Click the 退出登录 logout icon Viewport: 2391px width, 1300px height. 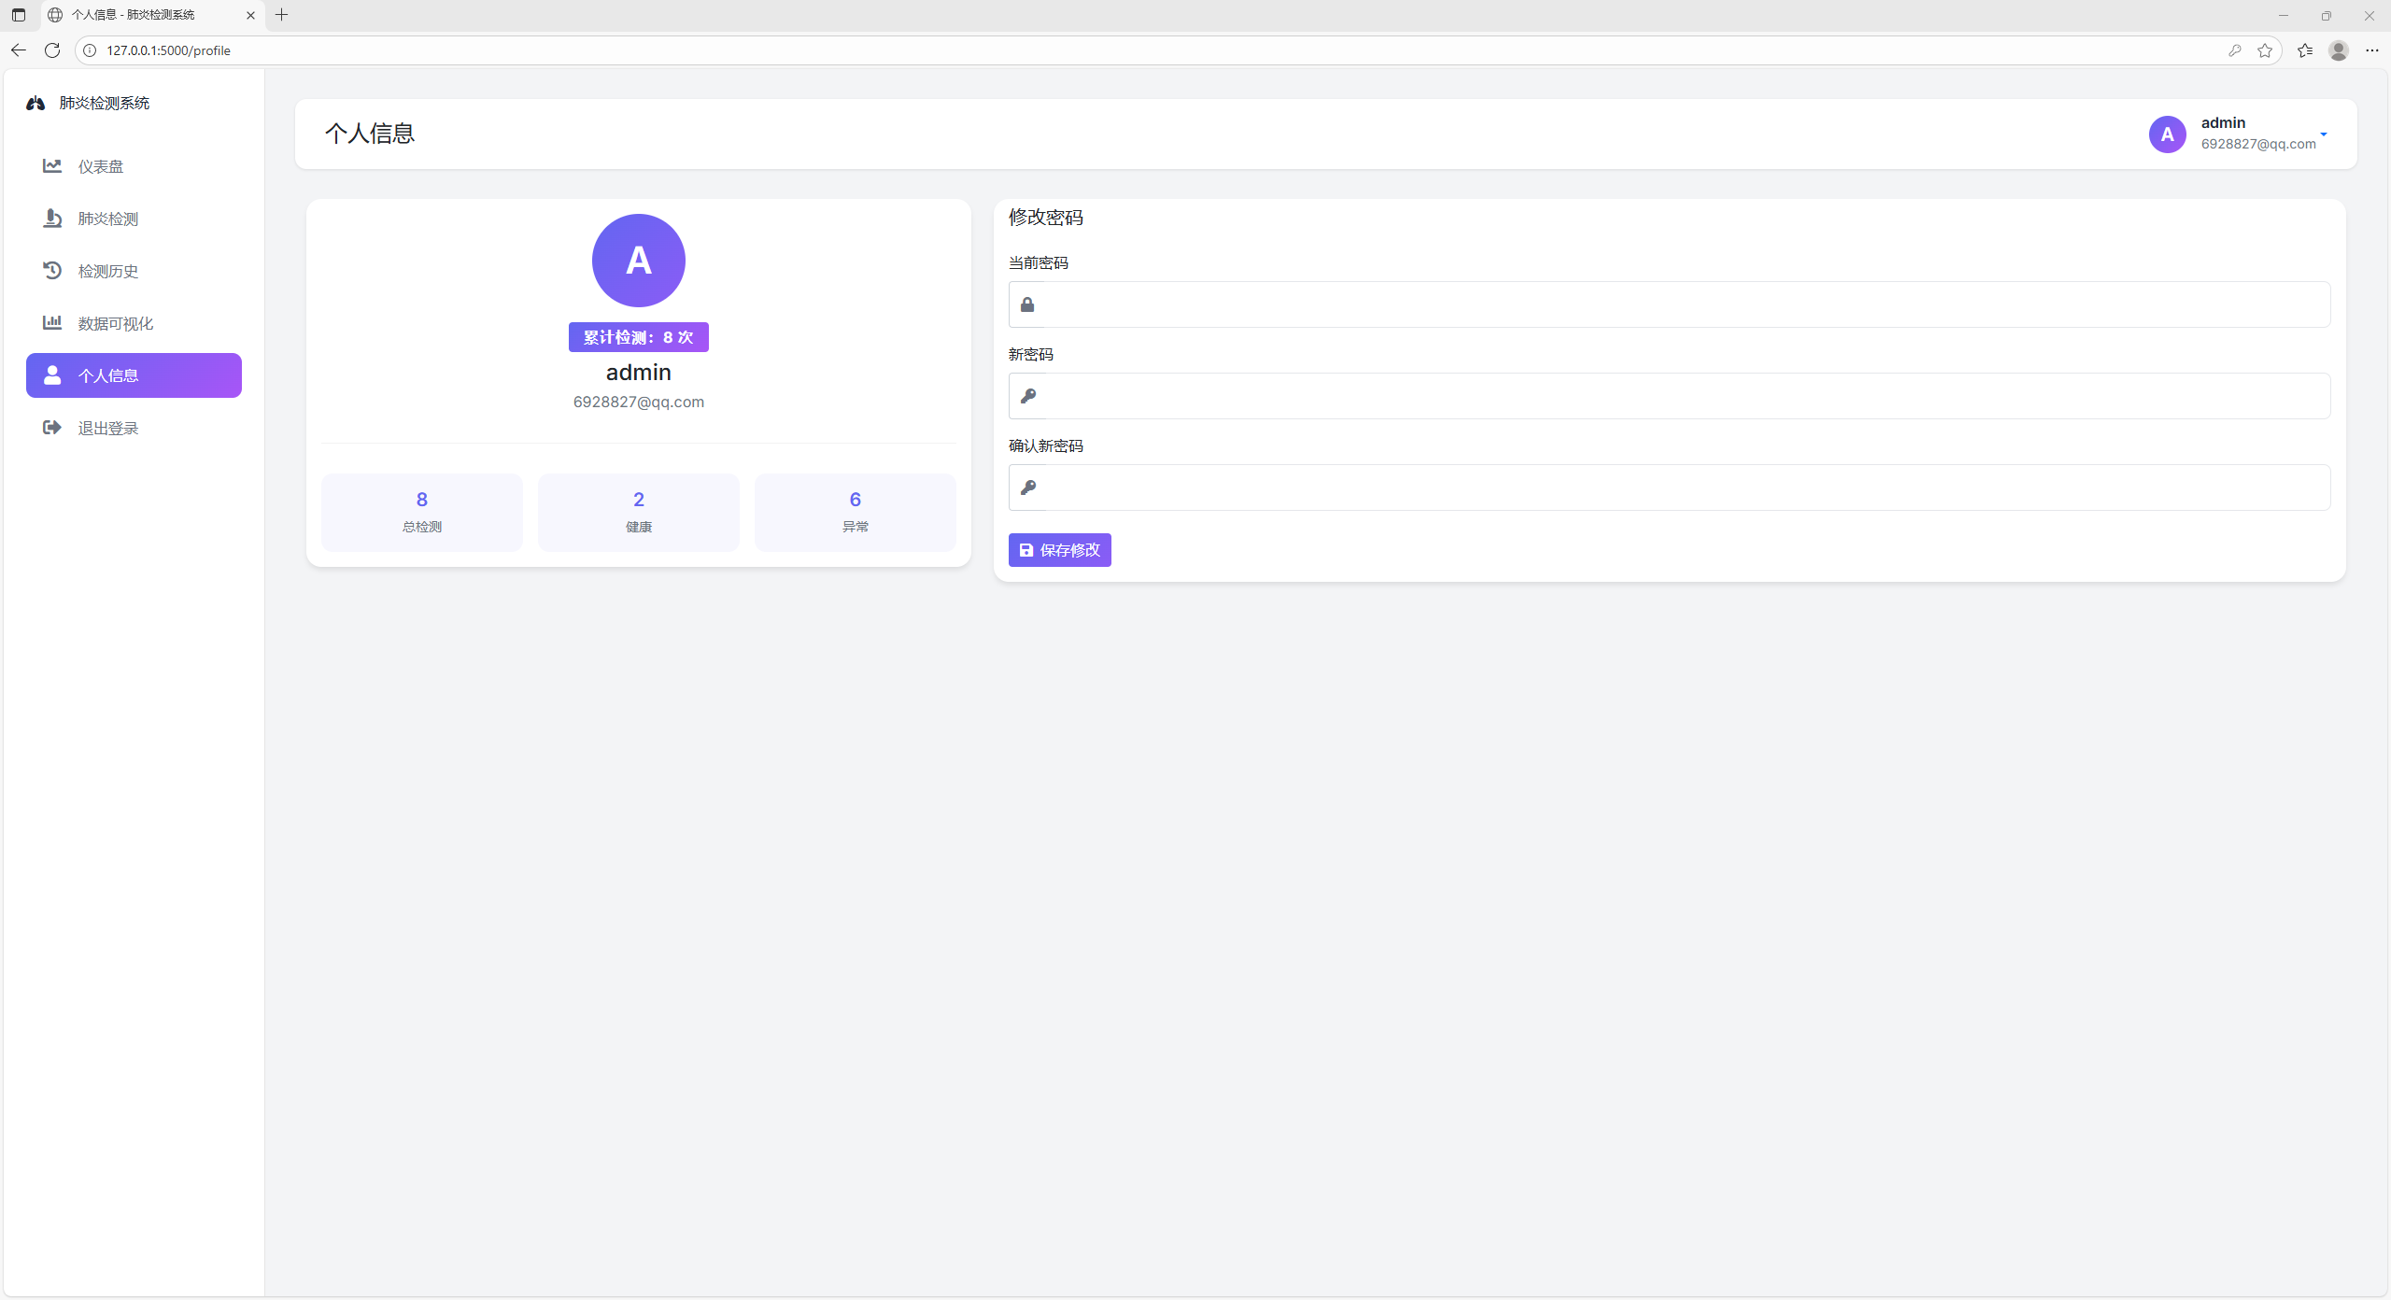click(52, 428)
